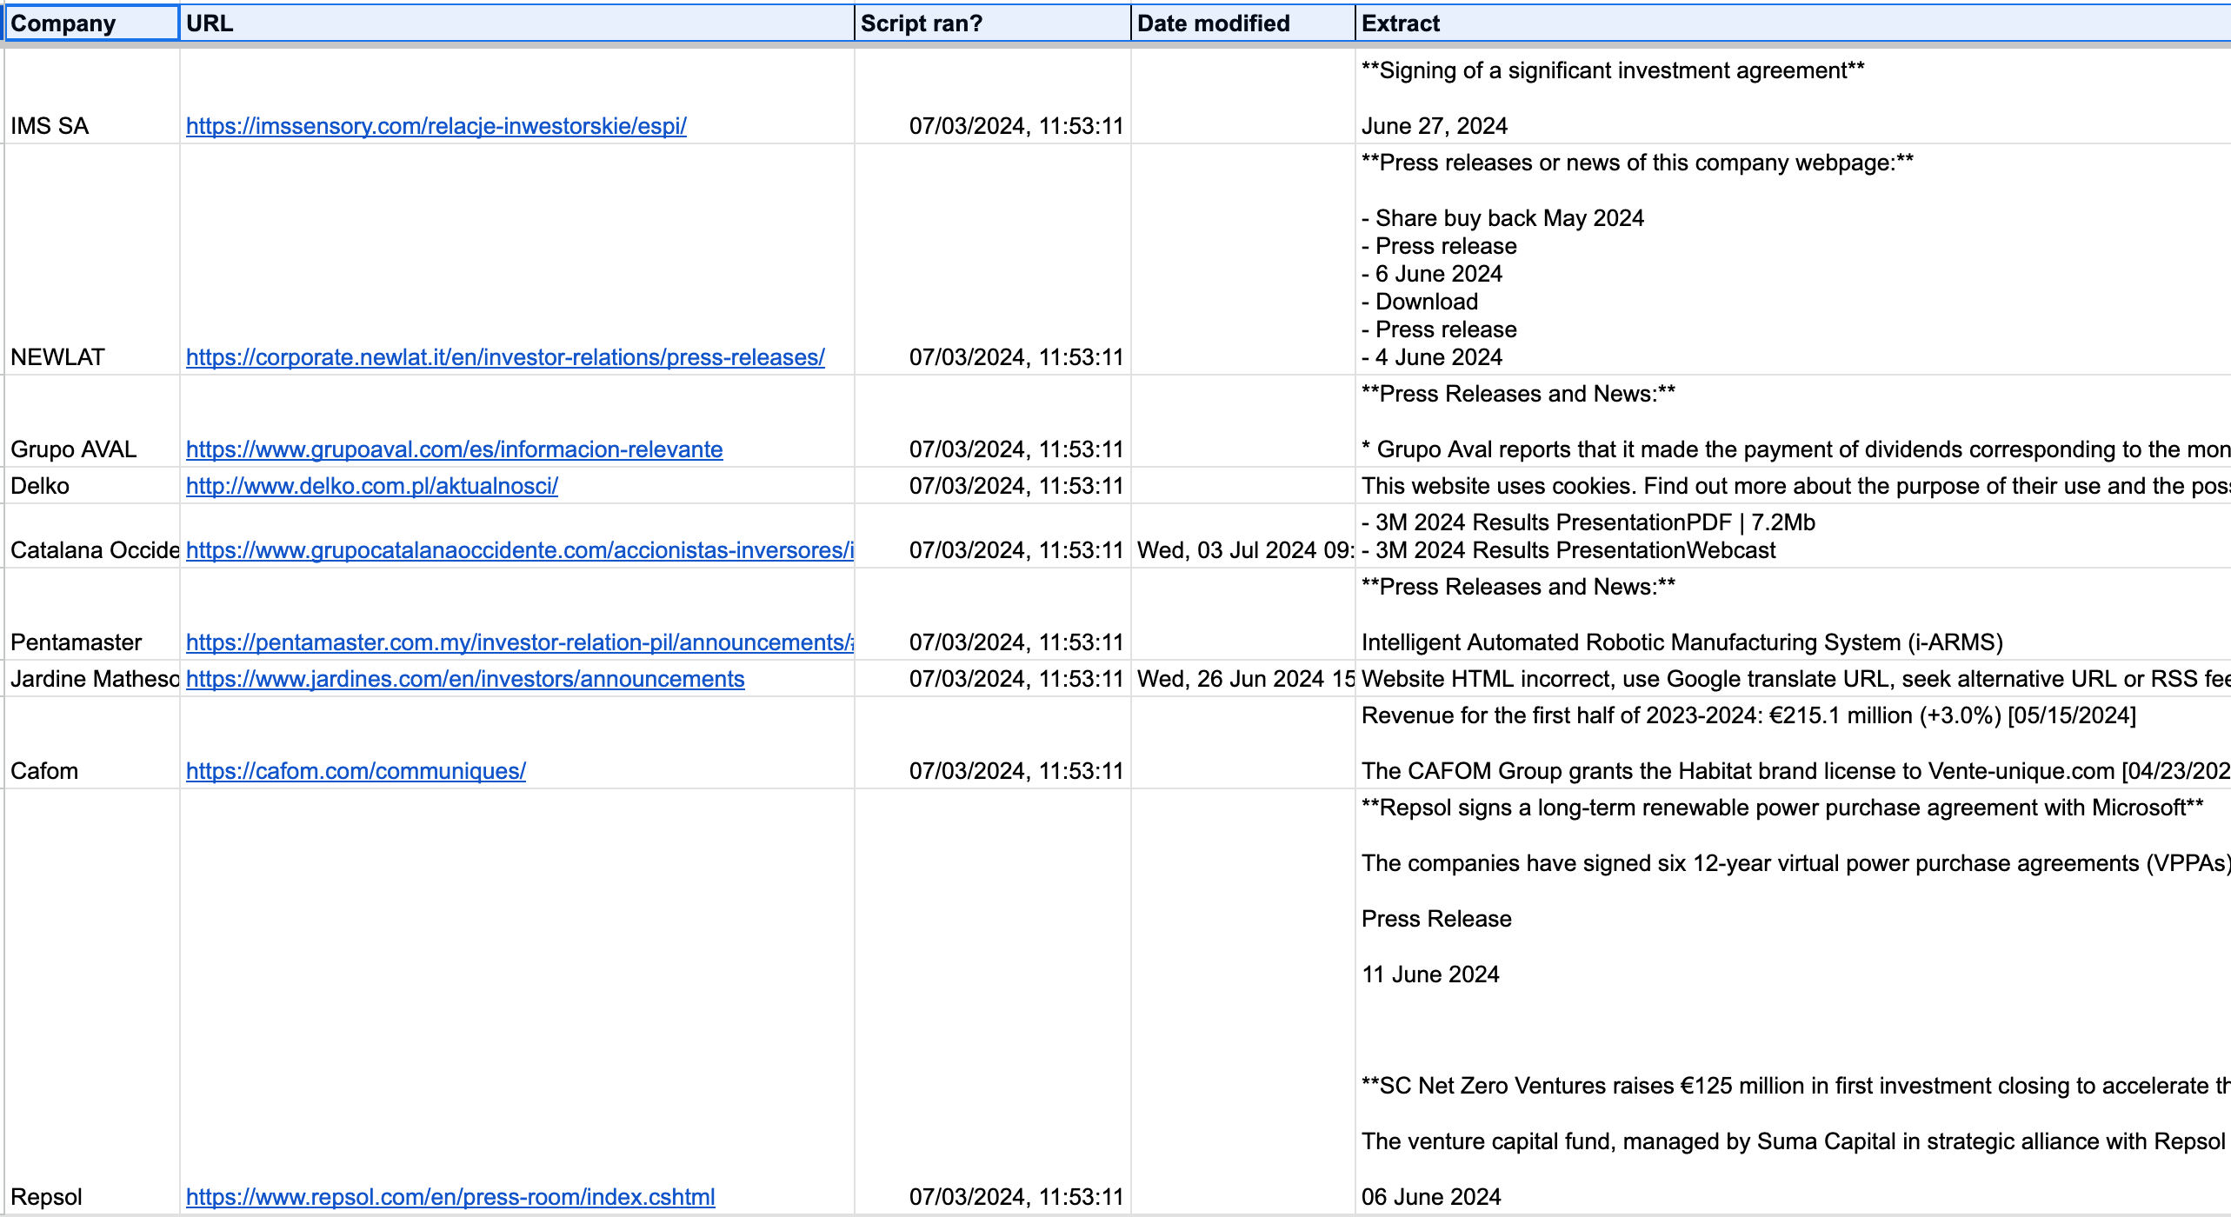This screenshot has width=2231, height=1217.
Task: Select the script timestamp in Cafom row
Action: click(x=992, y=743)
